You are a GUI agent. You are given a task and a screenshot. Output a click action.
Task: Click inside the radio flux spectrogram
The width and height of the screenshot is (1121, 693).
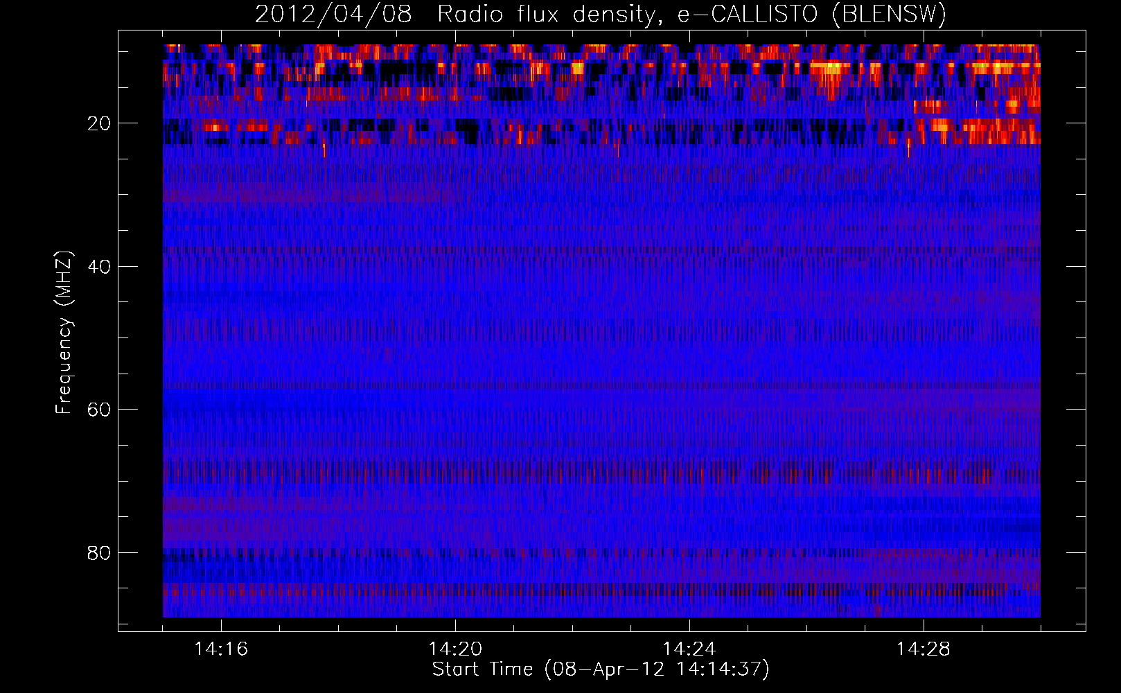click(x=601, y=331)
